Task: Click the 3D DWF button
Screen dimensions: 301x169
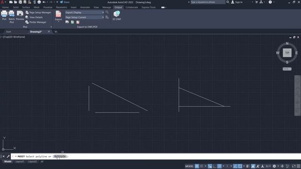Action: [x=117, y=15]
